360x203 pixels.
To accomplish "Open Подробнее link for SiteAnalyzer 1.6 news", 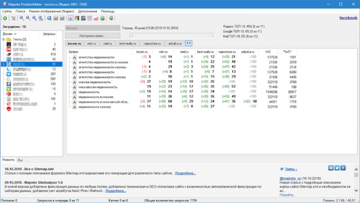I will [116, 191].
